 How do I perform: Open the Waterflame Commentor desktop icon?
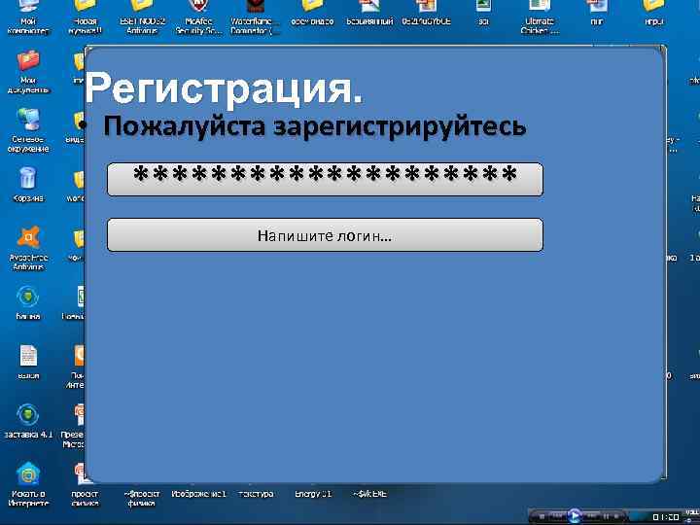click(x=255, y=17)
